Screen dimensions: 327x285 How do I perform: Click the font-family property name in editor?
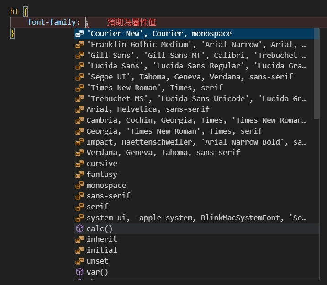point(52,22)
